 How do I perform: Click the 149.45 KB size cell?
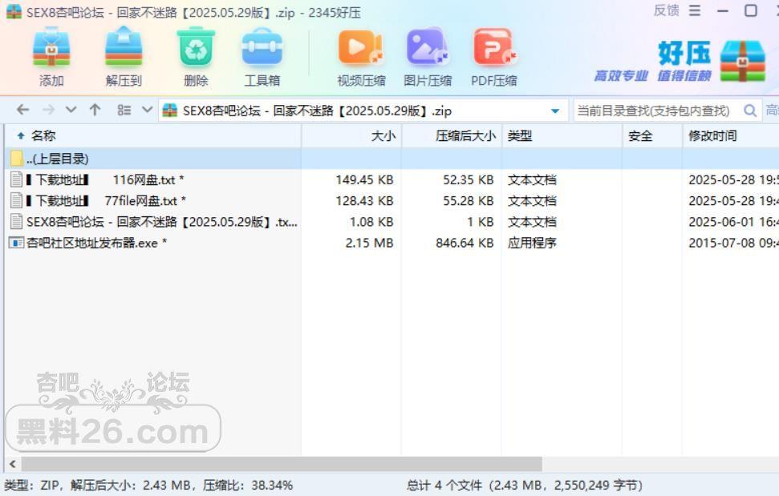(x=364, y=179)
